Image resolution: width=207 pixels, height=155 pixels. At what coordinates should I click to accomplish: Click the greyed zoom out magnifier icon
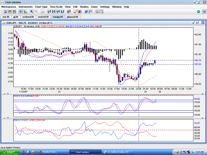coord(36,12)
